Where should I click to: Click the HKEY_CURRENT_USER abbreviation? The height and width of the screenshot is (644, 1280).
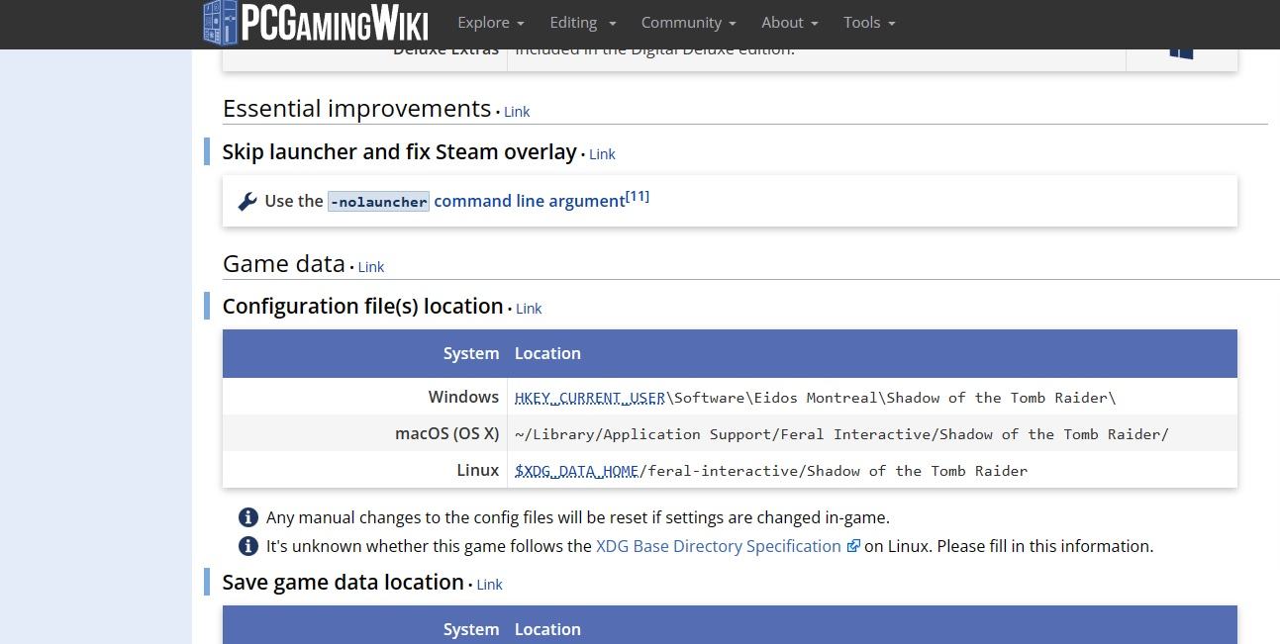click(590, 398)
